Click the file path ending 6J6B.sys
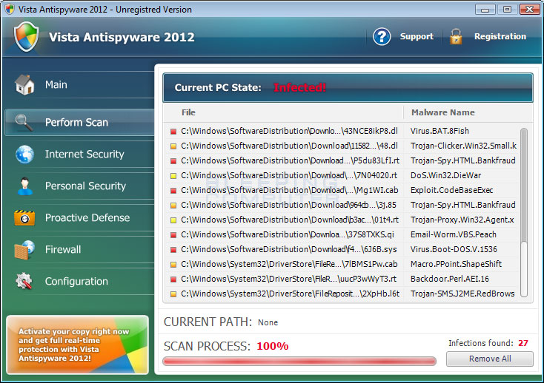The height and width of the screenshot is (383, 544). click(x=289, y=249)
